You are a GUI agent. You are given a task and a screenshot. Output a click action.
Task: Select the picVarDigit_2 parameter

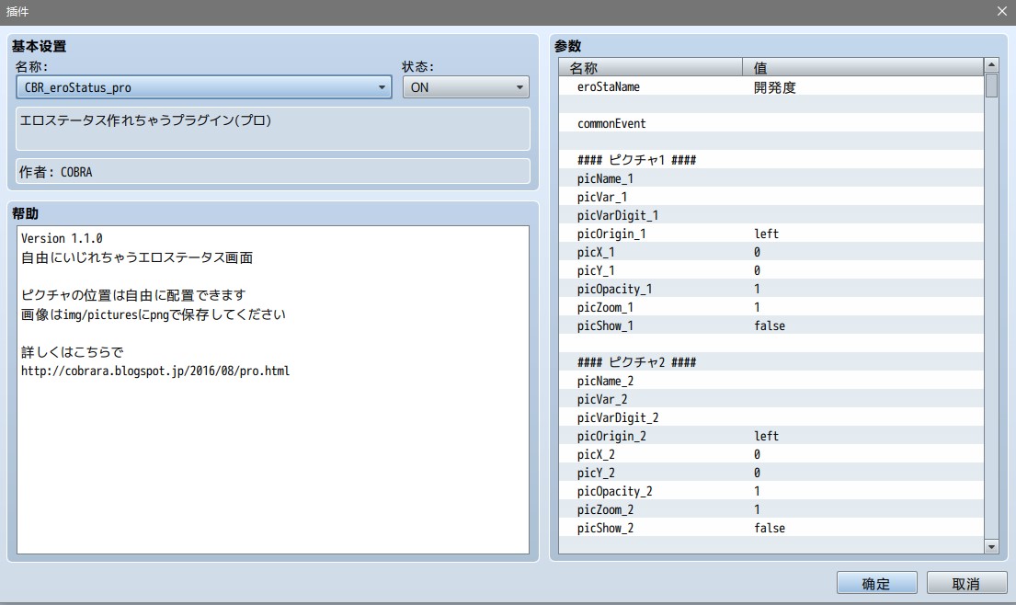pyautogui.click(x=771, y=417)
